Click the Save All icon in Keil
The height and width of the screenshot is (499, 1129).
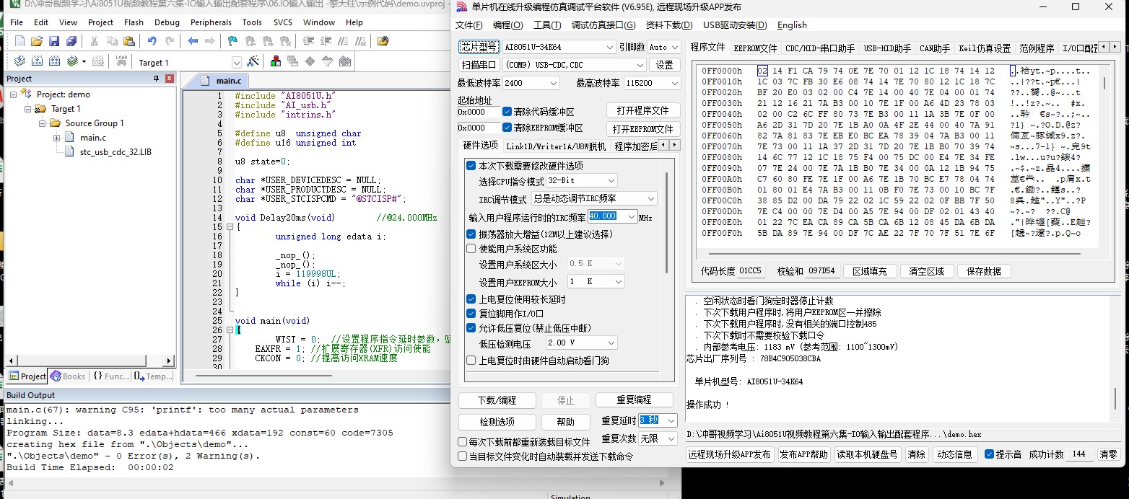[71, 41]
